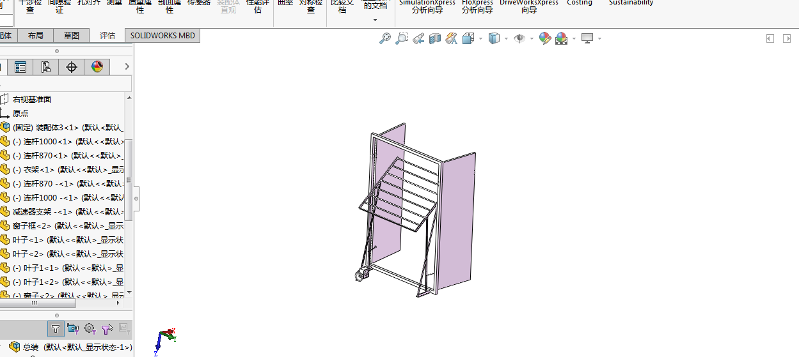Click the Apply Scene icon
The width and height of the screenshot is (799, 357).
561,38
